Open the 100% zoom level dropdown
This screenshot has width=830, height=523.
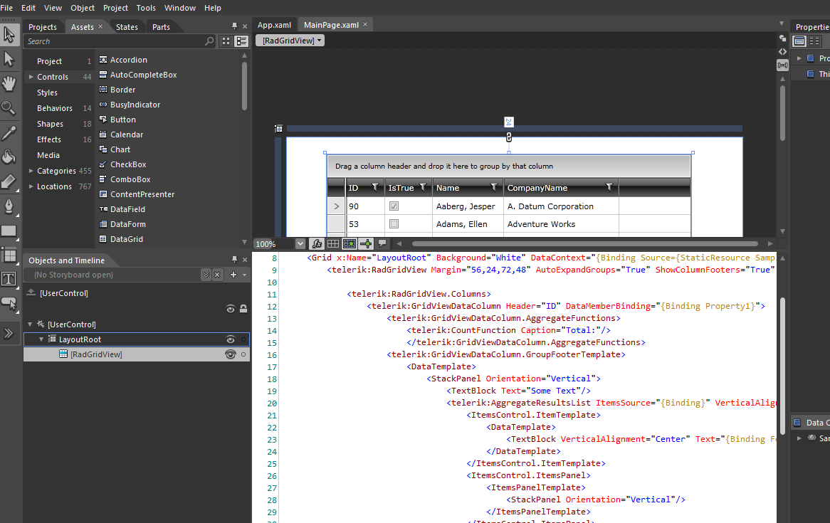pos(300,244)
